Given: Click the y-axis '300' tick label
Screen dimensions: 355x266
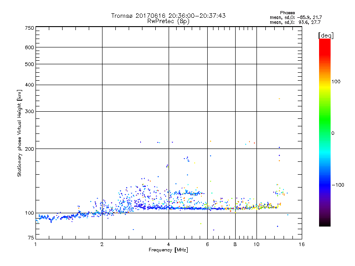Looking at the screenshot, I should click(x=29, y=111).
